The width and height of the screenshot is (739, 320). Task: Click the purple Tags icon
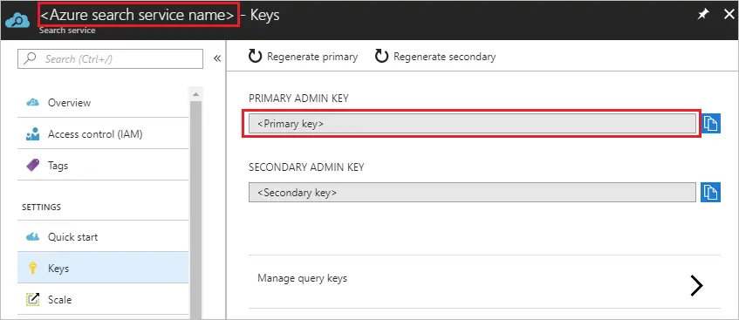click(32, 166)
